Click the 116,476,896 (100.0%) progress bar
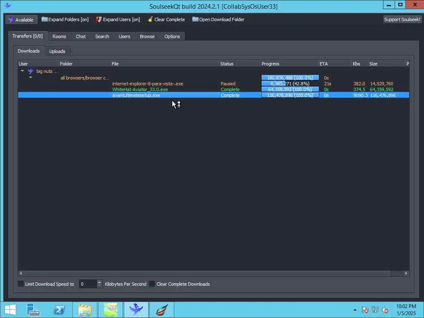This screenshot has height=318, width=424. (x=290, y=95)
